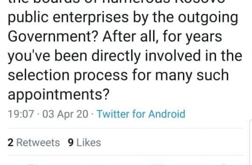This screenshot has height=165, width=252.
Task: Click the word "outgoing" in the tweet
Action: click(x=210, y=18)
